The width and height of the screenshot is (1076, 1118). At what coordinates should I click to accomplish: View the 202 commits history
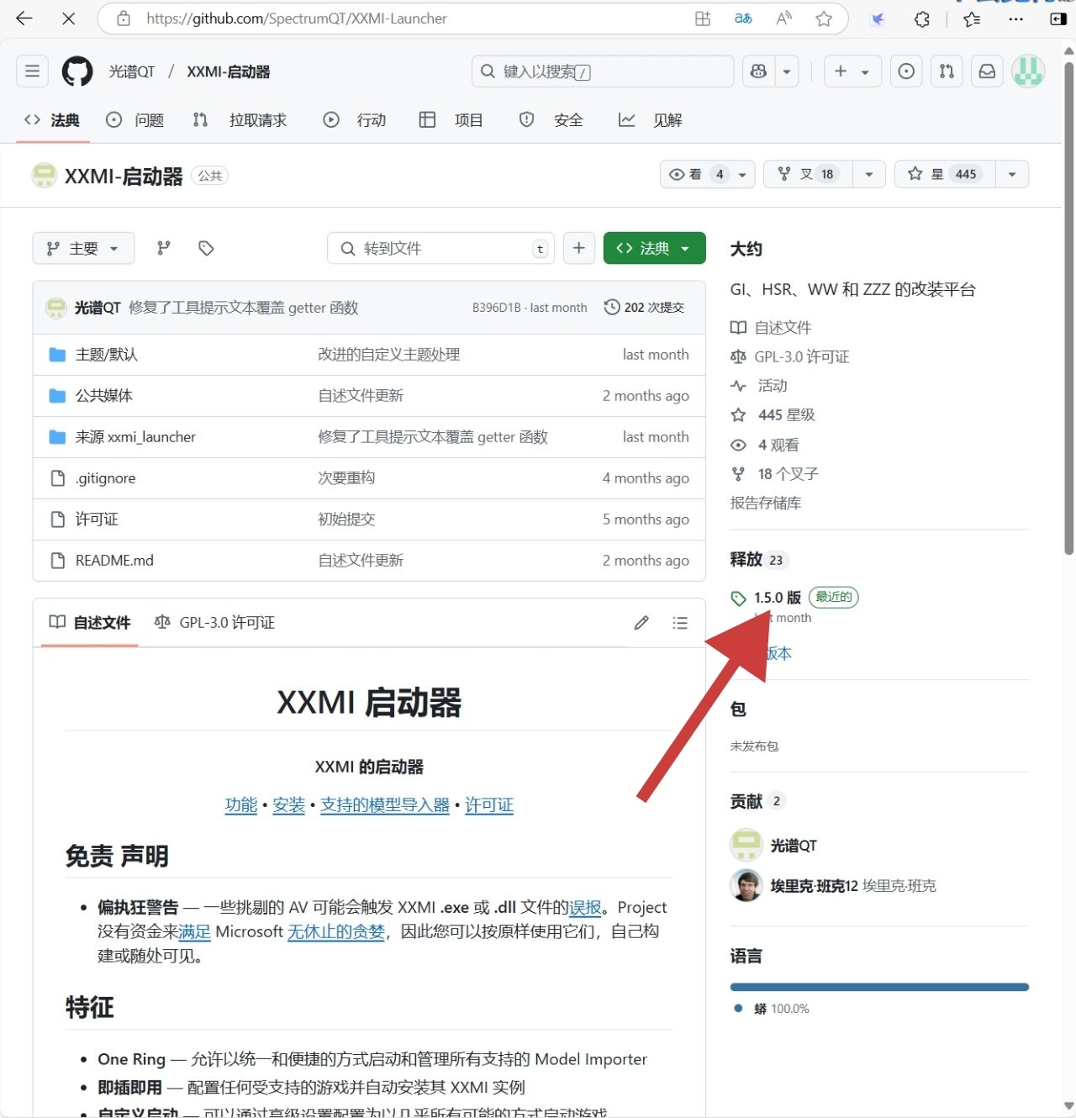(644, 308)
